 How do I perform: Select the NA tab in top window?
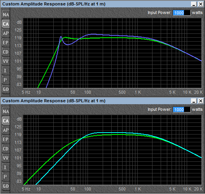(x=6, y=15)
